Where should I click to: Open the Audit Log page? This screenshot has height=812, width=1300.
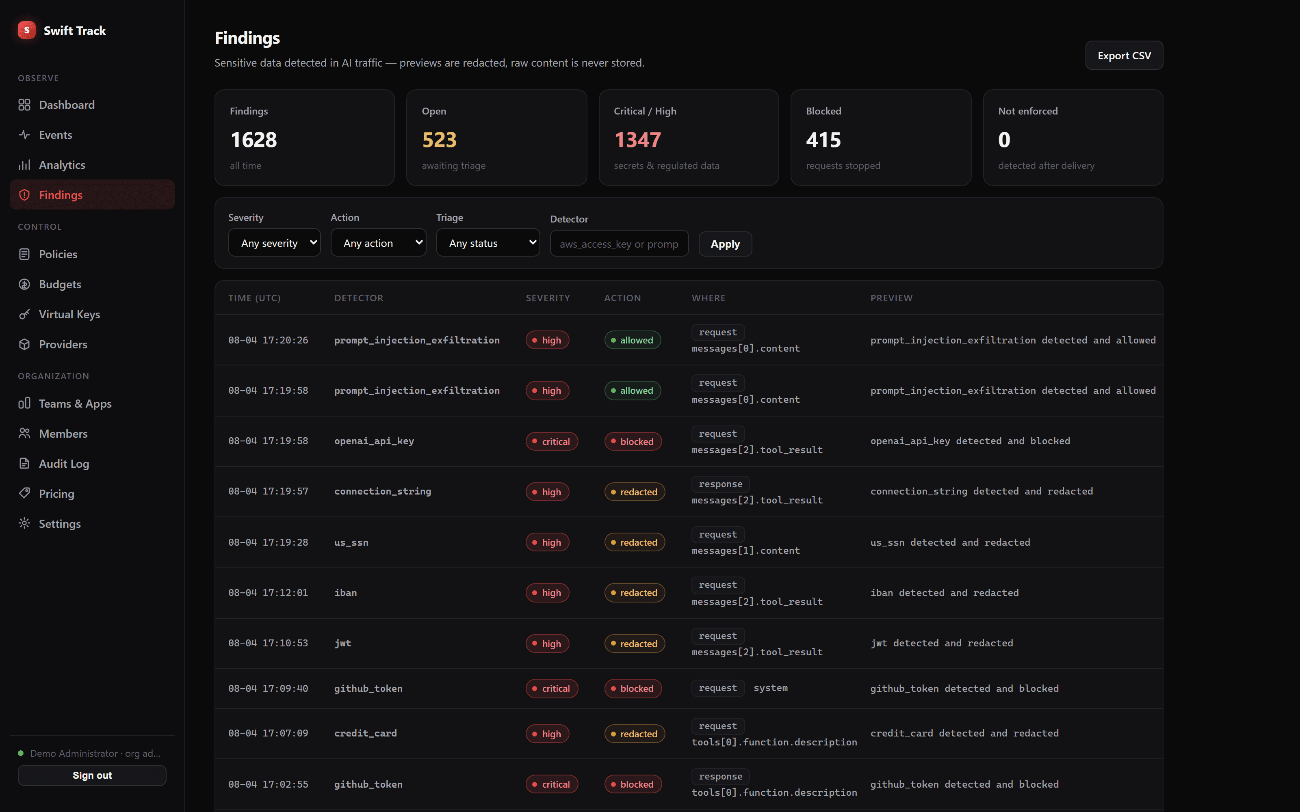[x=92, y=464]
